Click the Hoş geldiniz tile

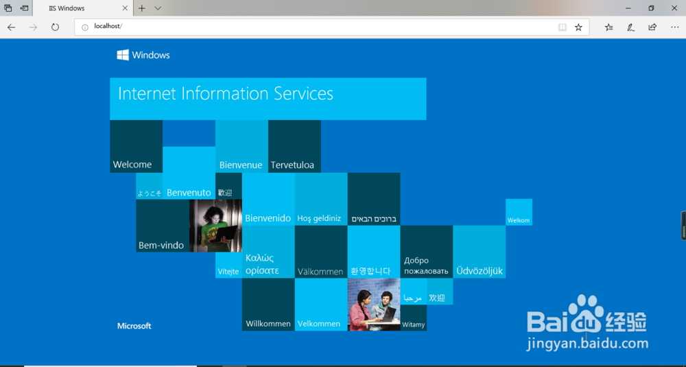pos(321,199)
